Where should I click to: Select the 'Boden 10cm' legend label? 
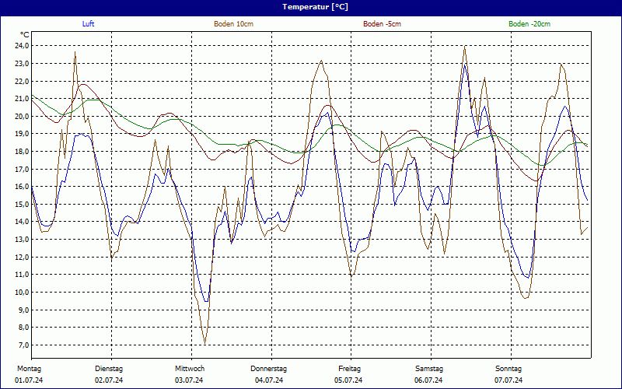234,24
